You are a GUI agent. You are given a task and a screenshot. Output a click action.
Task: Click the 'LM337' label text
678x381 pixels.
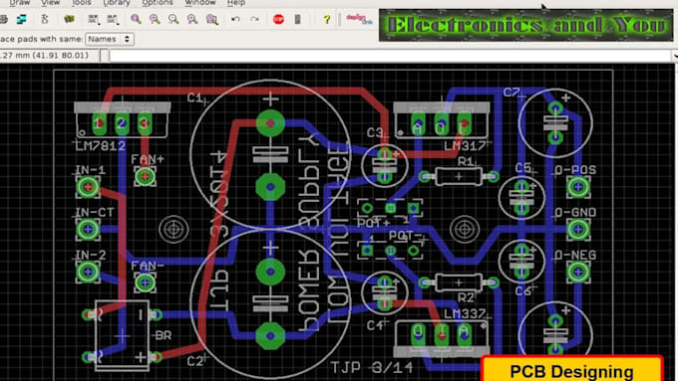(x=465, y=313)
